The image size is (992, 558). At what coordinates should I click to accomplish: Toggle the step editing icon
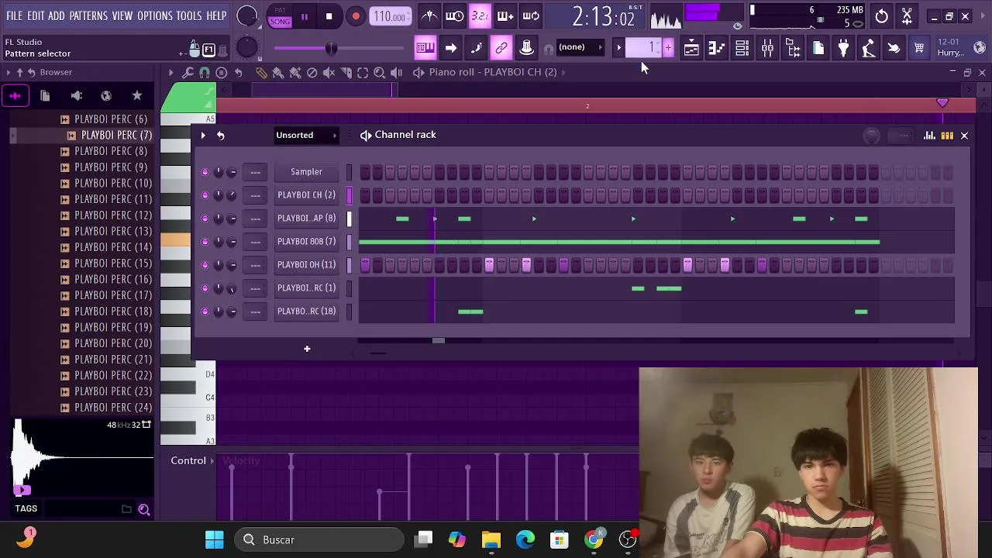tap(476, 48)
